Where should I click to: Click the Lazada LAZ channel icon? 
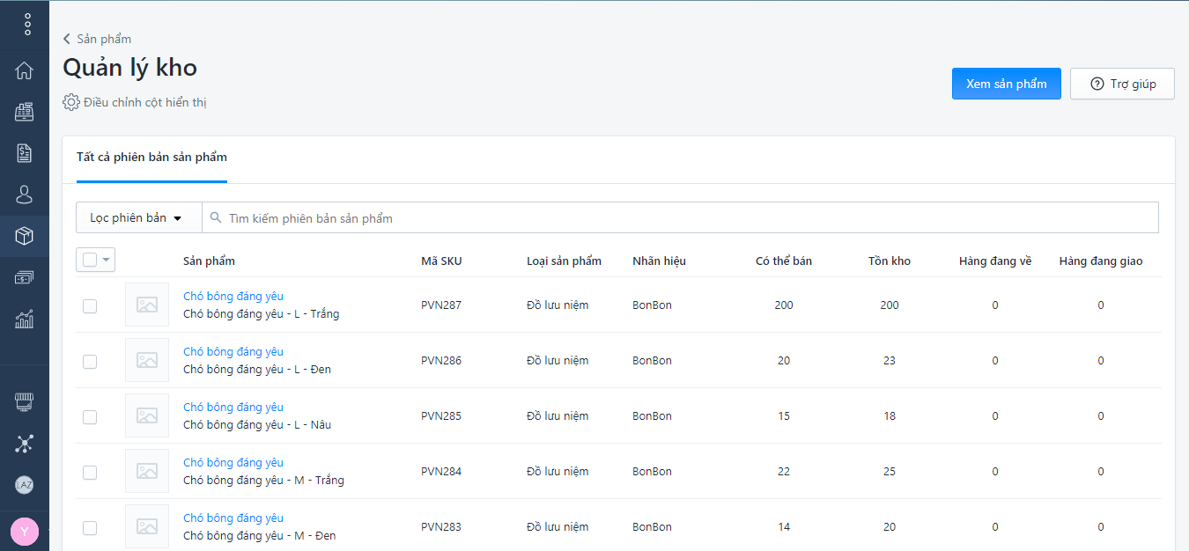pyautogui.click(x=25, y=485)
